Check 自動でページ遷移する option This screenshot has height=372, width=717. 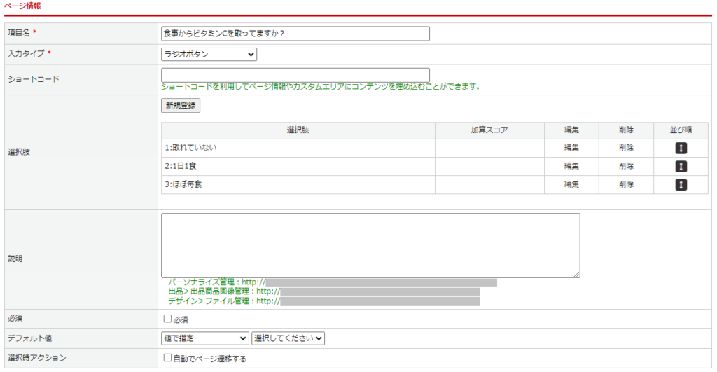pyautogui.click(x=167, y=358)
